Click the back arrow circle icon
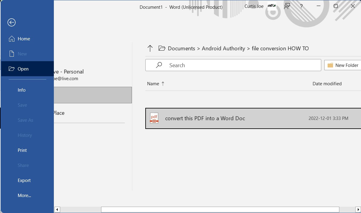This screenshot has height=213, width=361. point(11,22)
